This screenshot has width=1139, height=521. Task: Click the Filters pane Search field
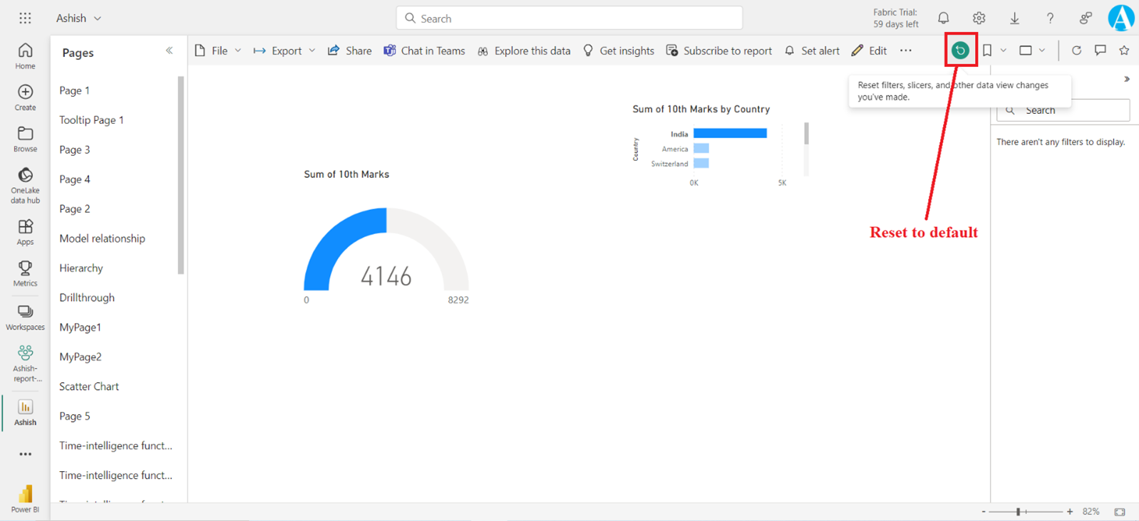click(1063, 110)
